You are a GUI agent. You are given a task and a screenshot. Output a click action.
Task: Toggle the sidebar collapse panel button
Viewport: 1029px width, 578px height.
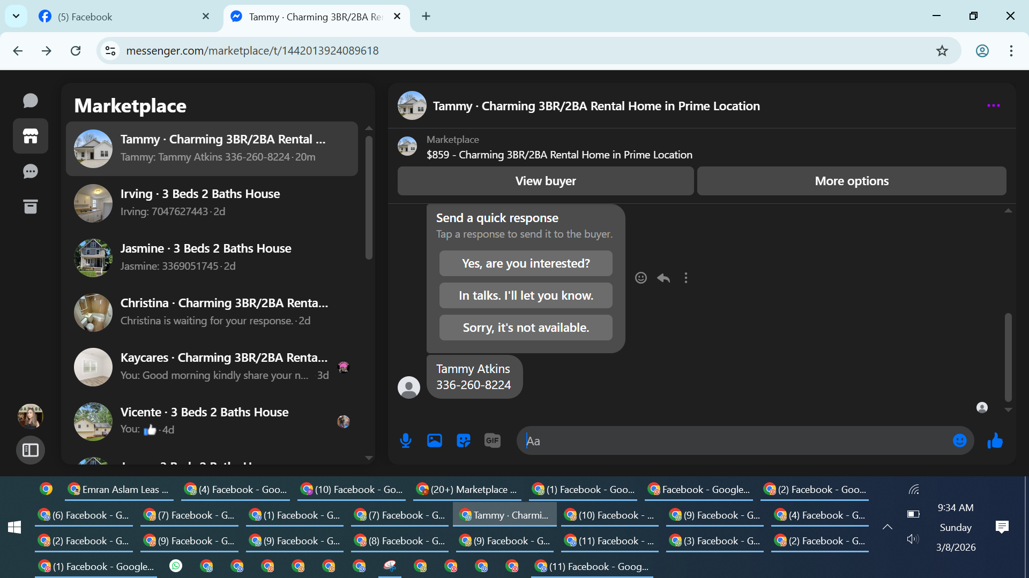(x=31, y=450)
